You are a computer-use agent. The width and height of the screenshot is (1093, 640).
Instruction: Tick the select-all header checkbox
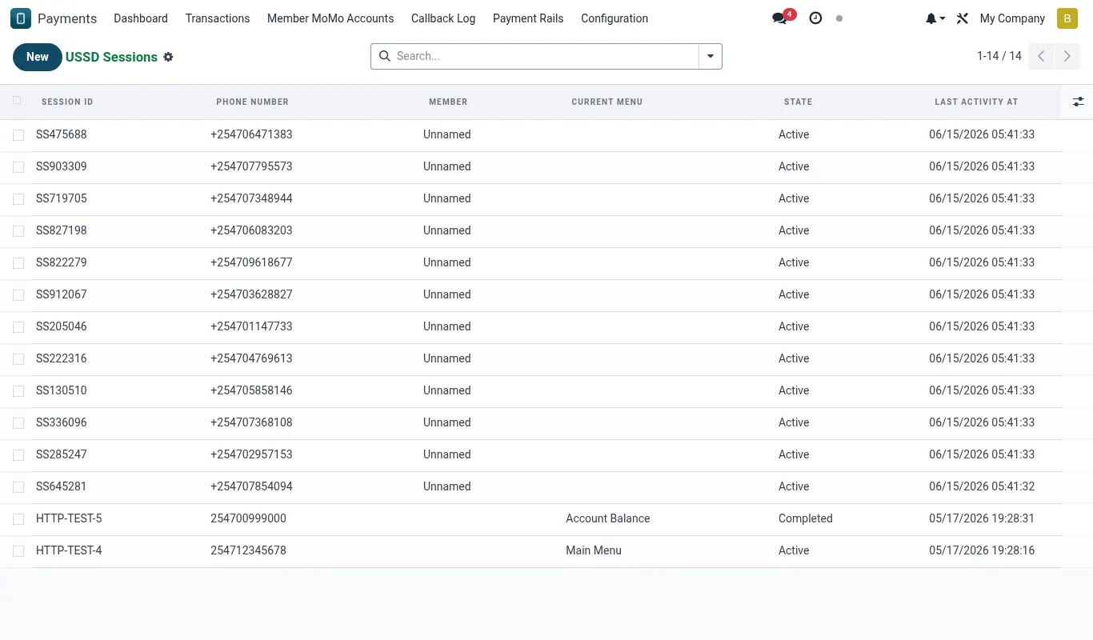(18, 101)
